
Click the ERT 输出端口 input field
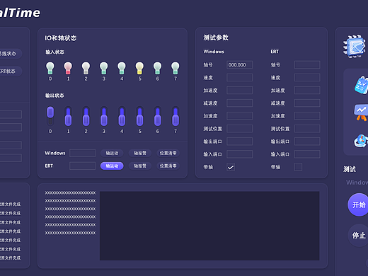[x=307, y=142]
